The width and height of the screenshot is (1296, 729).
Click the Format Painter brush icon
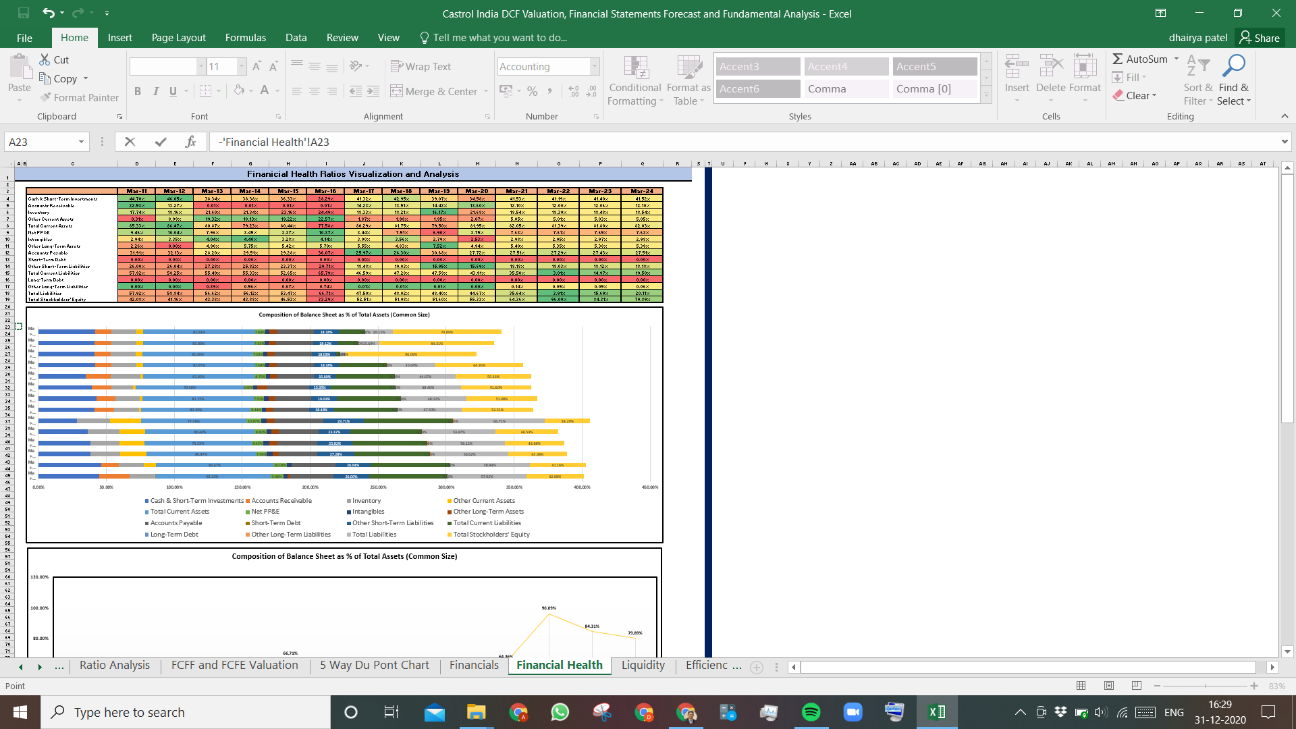click(x=46, y=97)
